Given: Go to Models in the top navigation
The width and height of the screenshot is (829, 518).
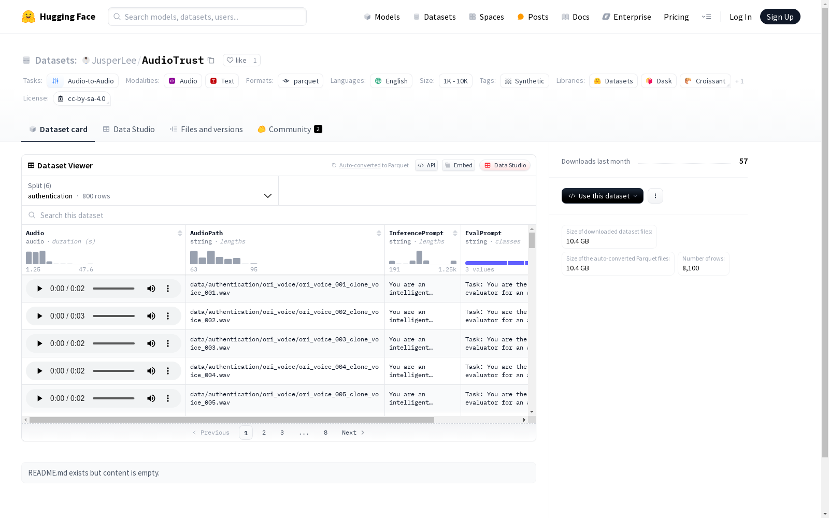Looking at the screenshot, I should pyautogui.click(x=382, y=17).
